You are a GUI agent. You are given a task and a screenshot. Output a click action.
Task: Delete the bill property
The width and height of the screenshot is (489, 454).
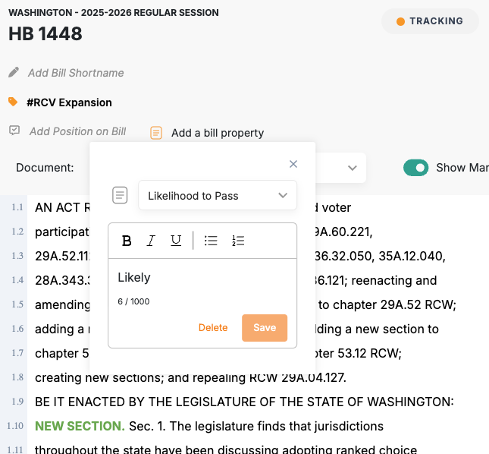pos(213,328)
